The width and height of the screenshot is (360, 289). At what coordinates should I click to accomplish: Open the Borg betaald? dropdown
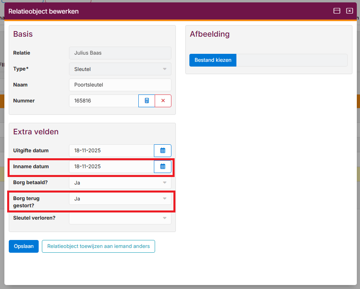pyautogui.click(x=120, y=183)
